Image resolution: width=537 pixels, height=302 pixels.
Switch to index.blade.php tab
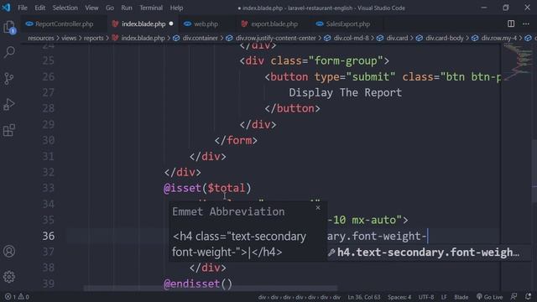coord(143,24)
